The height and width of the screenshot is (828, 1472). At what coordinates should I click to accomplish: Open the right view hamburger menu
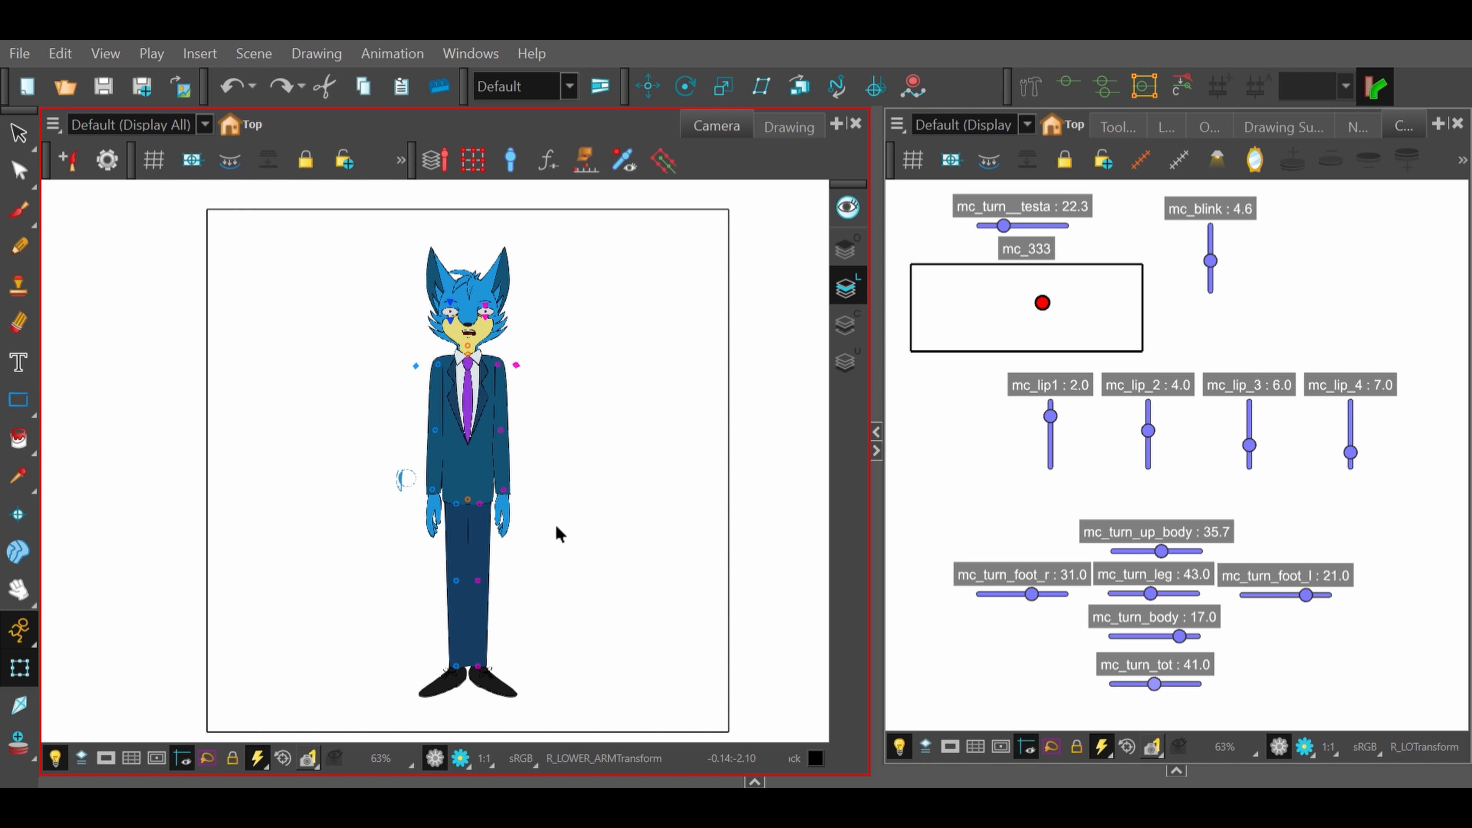click(x=897, y=124)
